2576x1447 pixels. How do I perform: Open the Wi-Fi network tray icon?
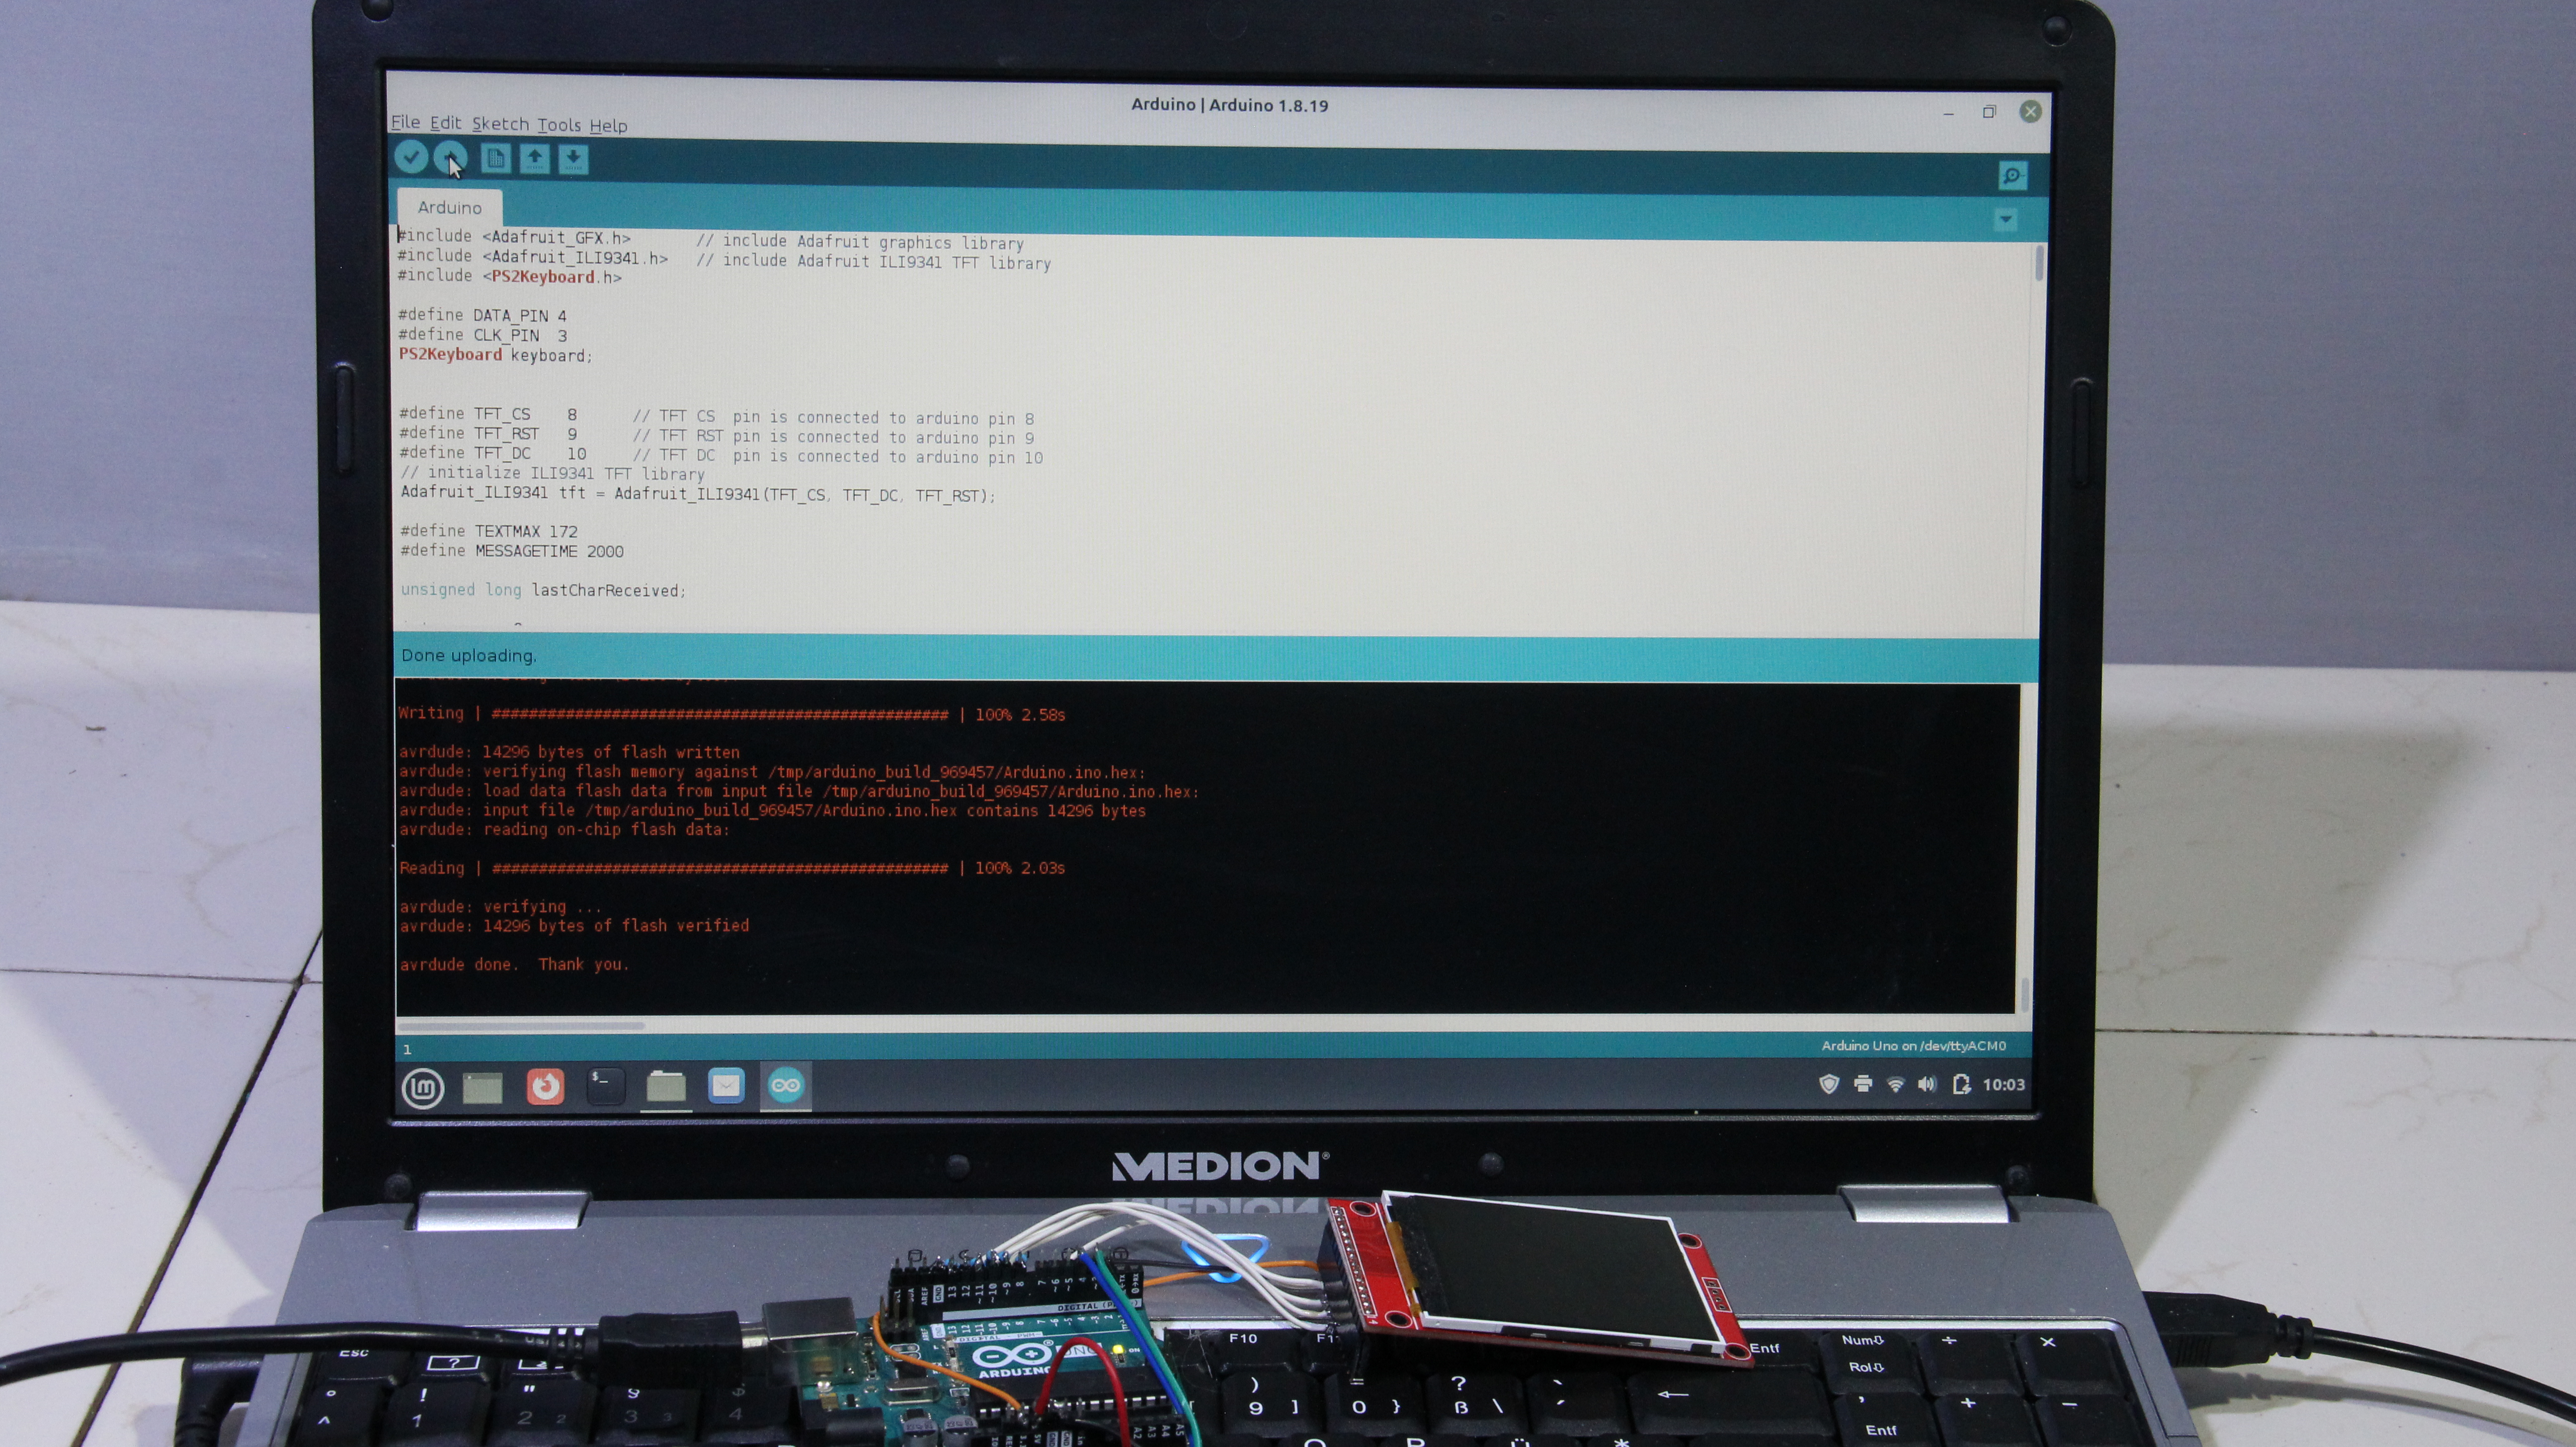[1895, 1084]
